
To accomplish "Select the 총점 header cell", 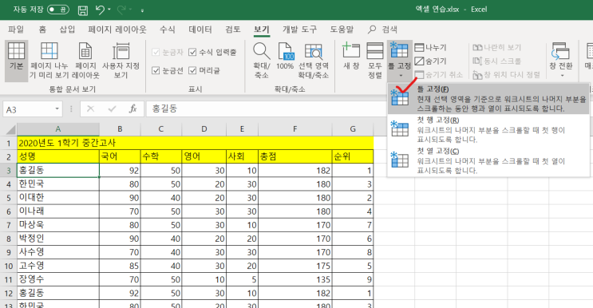I will (x=295, y=156).
